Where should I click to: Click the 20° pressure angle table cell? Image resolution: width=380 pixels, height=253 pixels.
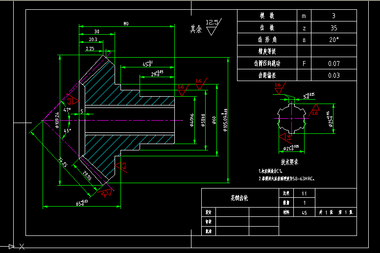[334, 40]
